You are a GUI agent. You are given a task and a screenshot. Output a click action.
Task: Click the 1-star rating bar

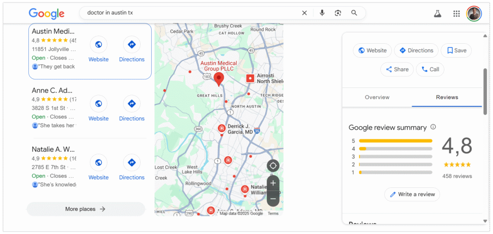396,172
